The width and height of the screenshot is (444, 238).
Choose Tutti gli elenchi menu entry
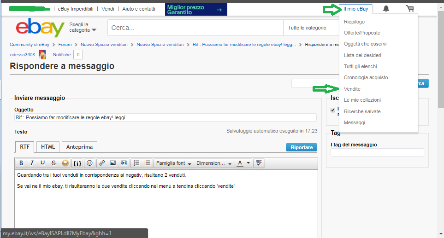click(360, 66)
